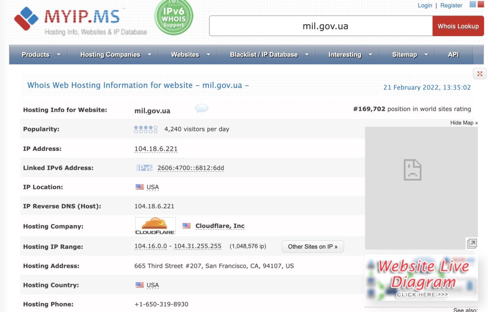
Task: Click the broken image icon in map
Action: [412, 170]
